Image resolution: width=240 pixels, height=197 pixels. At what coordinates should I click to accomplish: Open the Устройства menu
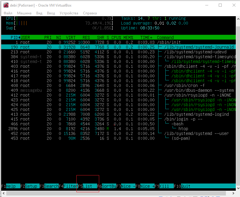coord(69,13)
